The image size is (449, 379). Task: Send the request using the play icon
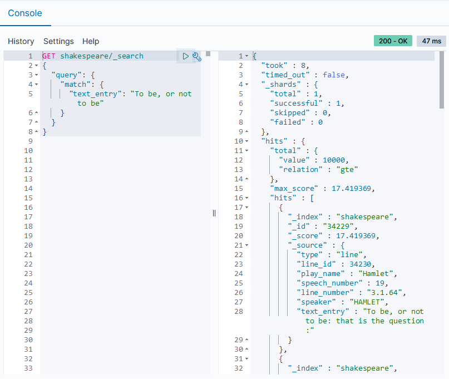click(x=185, y=56)
